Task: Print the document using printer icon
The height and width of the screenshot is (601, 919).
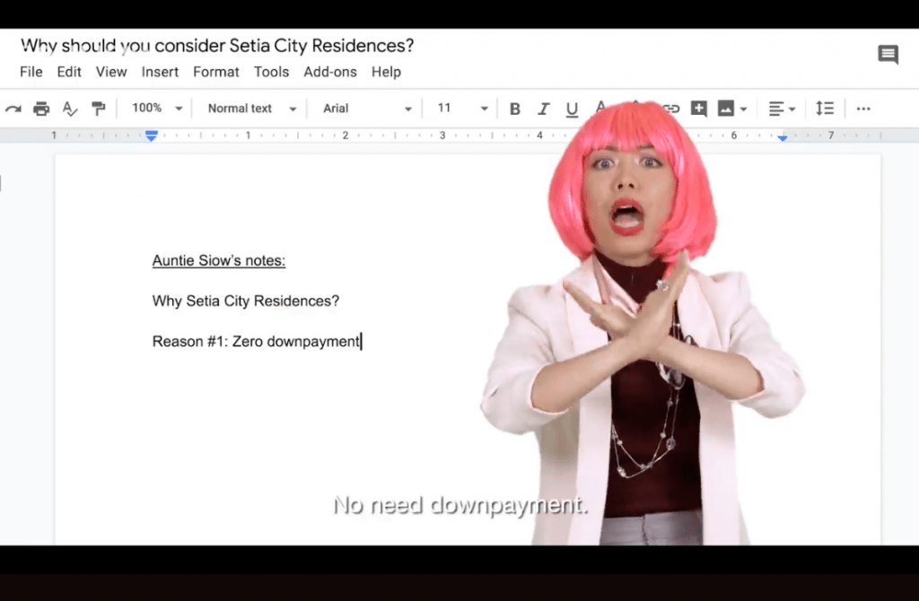Action: point(41,109)
